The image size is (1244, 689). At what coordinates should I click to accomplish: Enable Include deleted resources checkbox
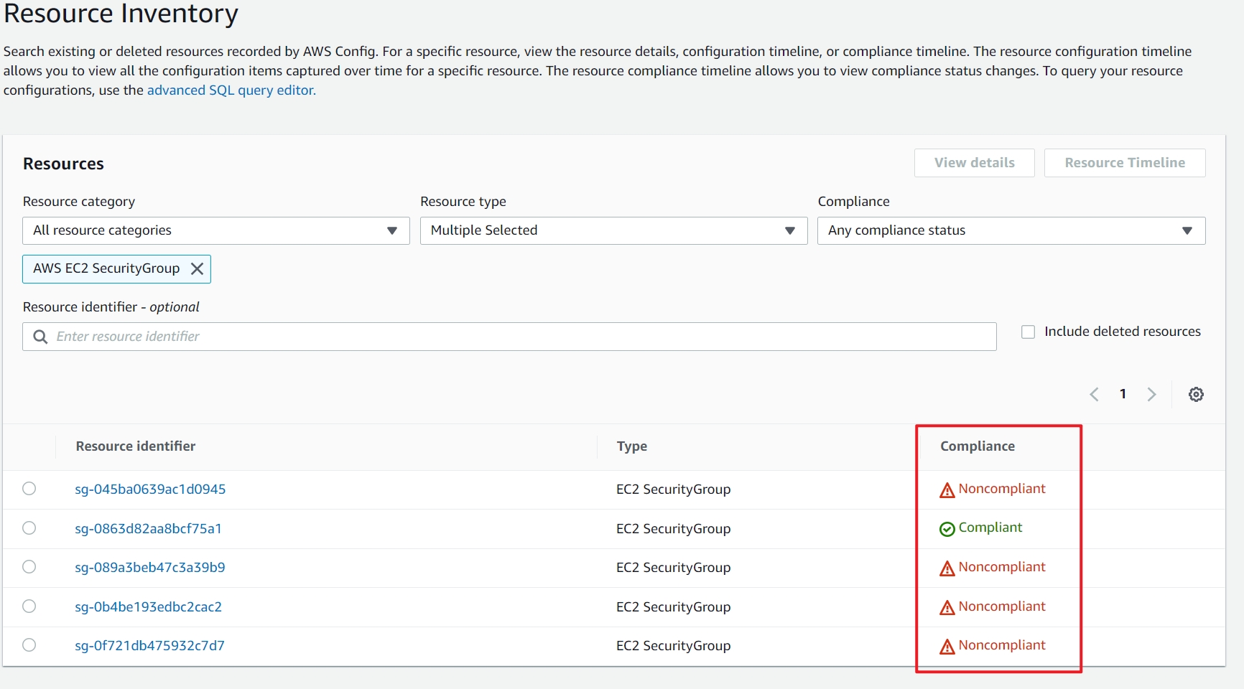click(1029, 332)
